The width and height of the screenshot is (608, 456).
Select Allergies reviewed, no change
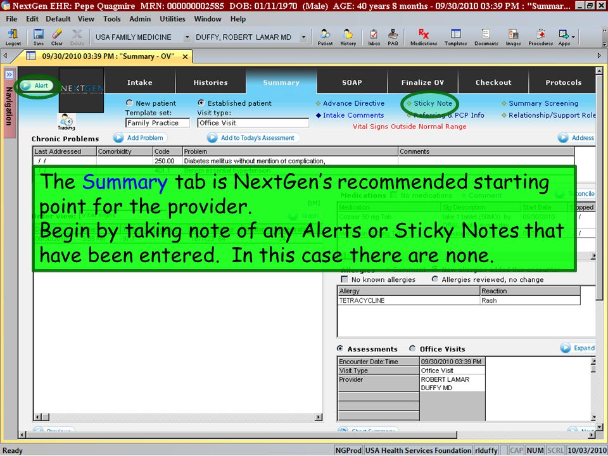pos(435,279)
